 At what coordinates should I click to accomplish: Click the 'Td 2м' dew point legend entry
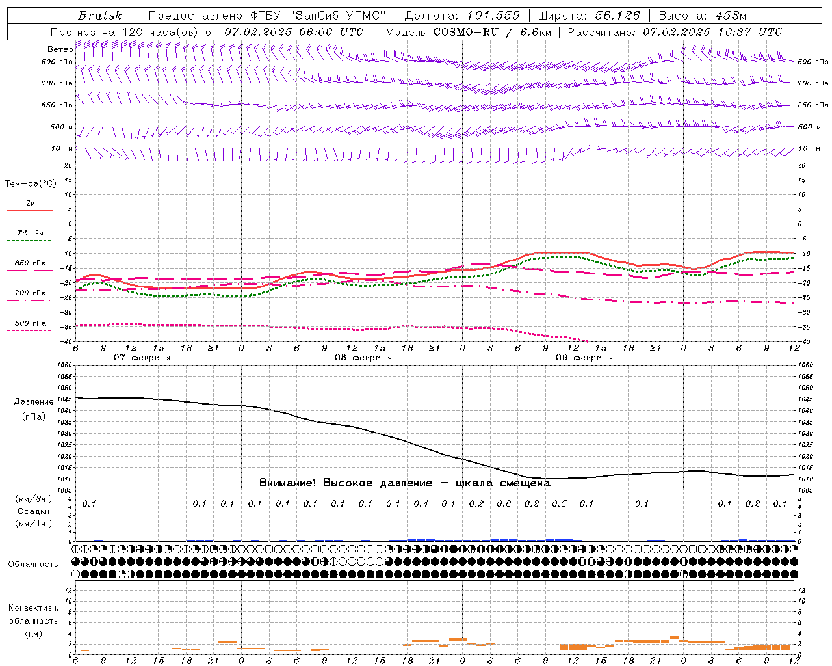[30, 233]
